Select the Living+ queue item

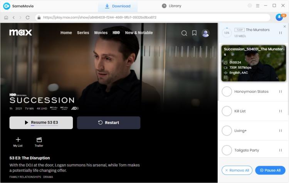point(253,131)
